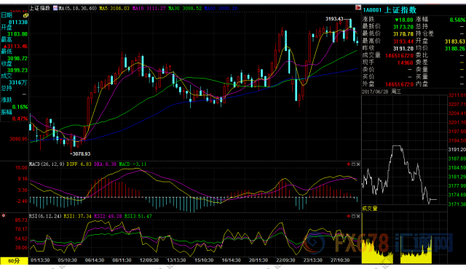Click the MA10:3111.27 value
Image resolution: width=466 pixels, height=269 pixels.
coord(149,8)
